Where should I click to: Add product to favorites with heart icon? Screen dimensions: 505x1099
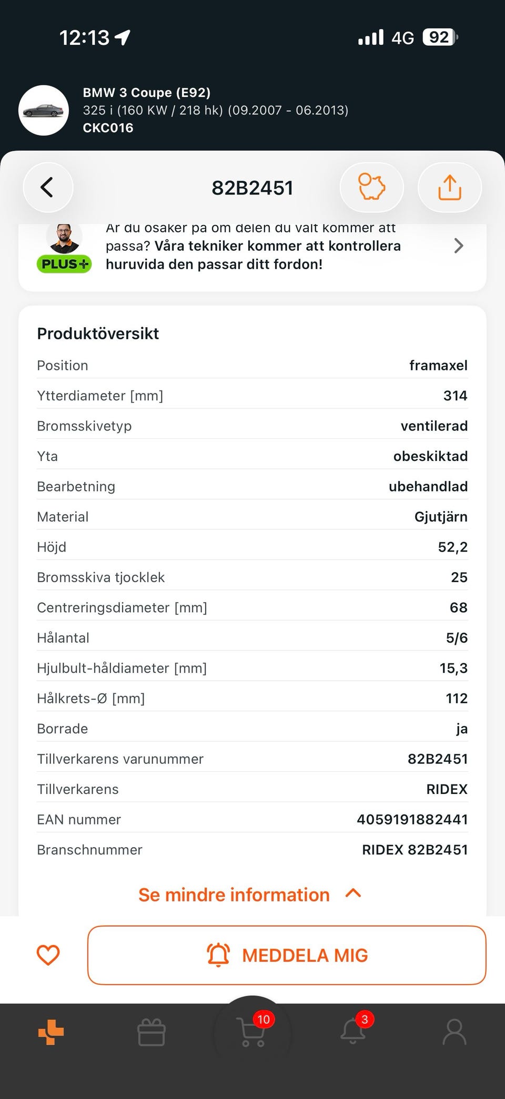(x=48, y=955)
